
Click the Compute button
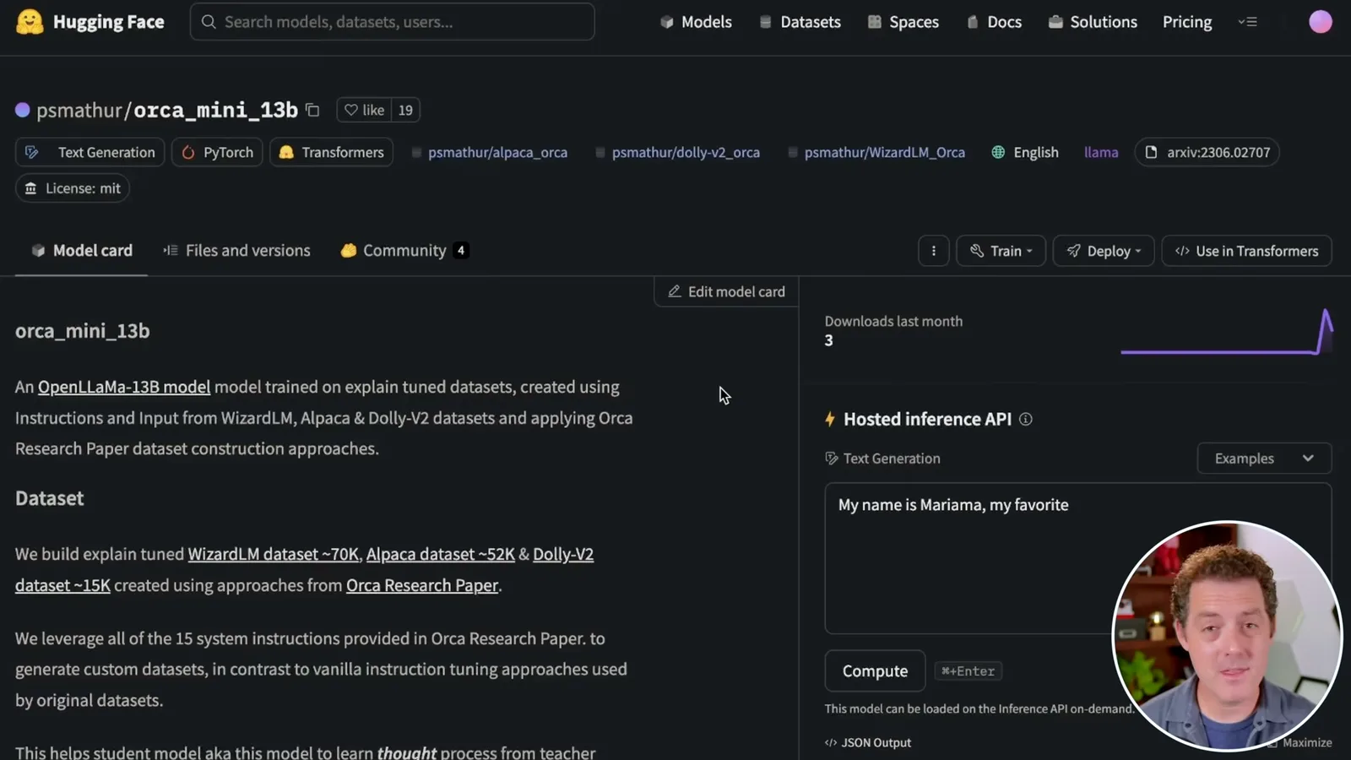tap(875, 671)
